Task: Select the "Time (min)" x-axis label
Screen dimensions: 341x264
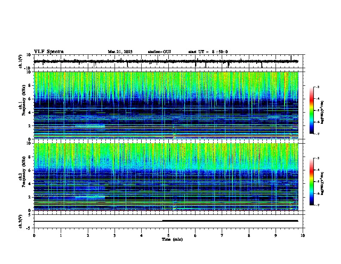Action: point(172,239)
